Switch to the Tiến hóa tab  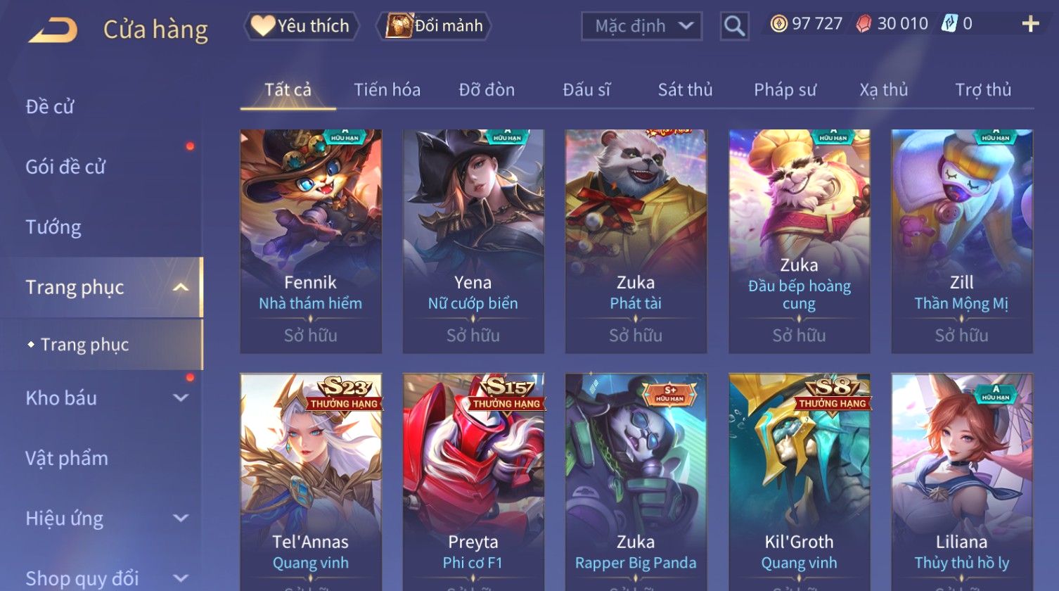pyautogui.click(x=387, y=90)
